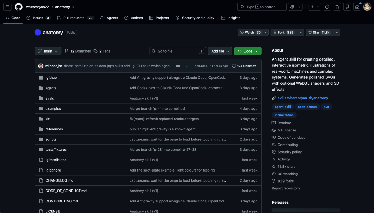
Task: Open the Security and quality tab
Action: (195, 18)
